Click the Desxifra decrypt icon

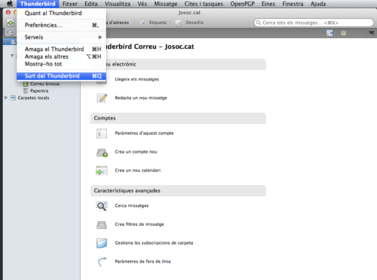pyautogui.click(x=179, y=23)
